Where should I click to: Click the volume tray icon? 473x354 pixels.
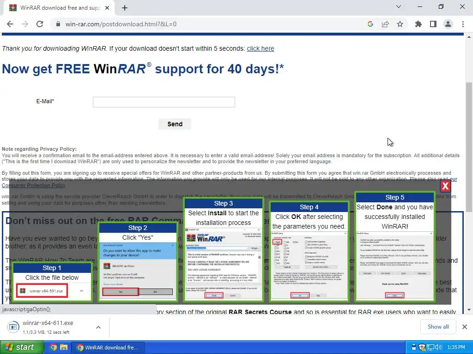(x=438, y=348)
